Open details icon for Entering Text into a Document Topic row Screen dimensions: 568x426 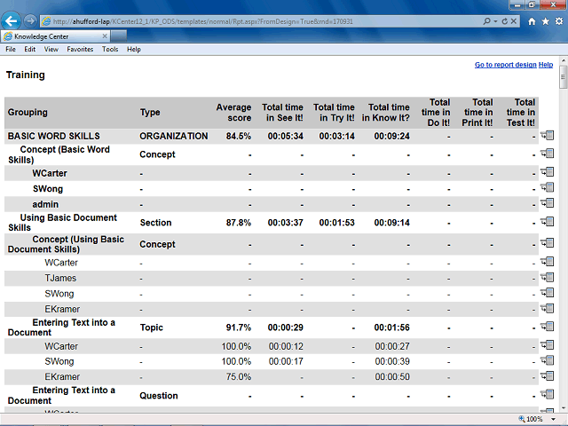click(x=548, y=327)
